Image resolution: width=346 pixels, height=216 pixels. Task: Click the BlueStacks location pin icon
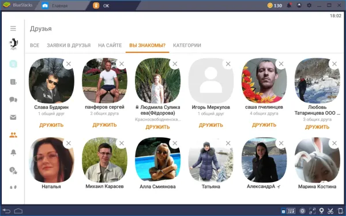(322, 211)
